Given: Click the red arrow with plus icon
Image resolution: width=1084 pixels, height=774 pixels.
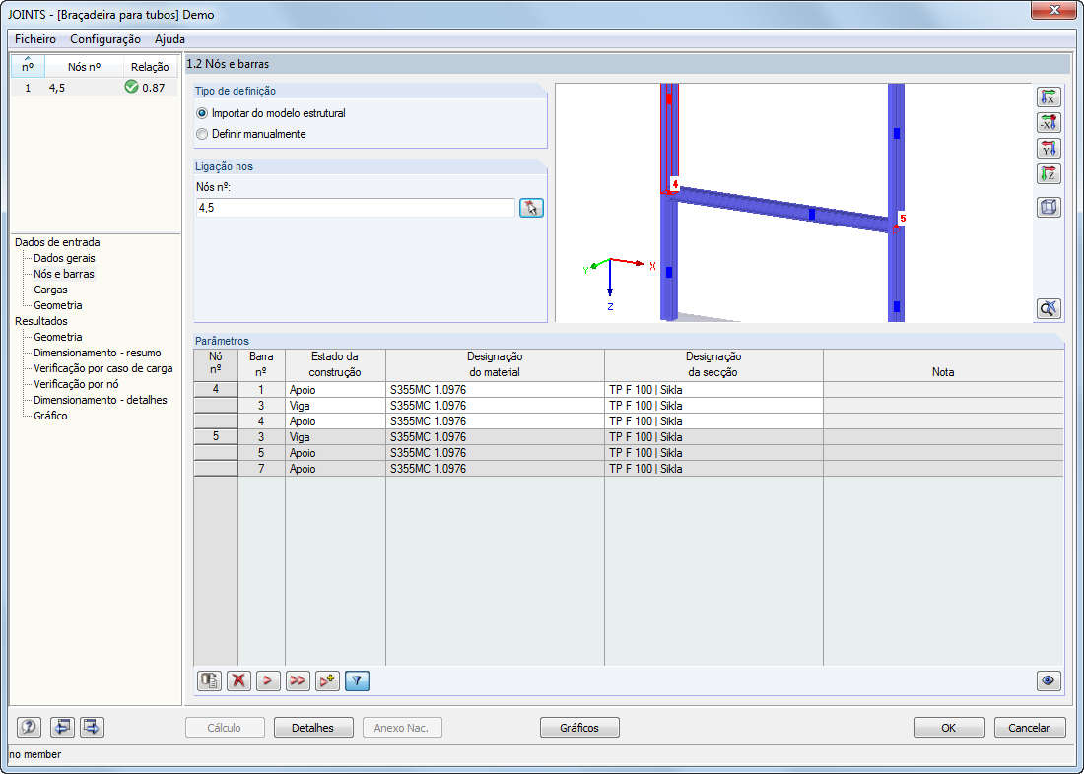Looking at the screenshot, I should [327, 680].
